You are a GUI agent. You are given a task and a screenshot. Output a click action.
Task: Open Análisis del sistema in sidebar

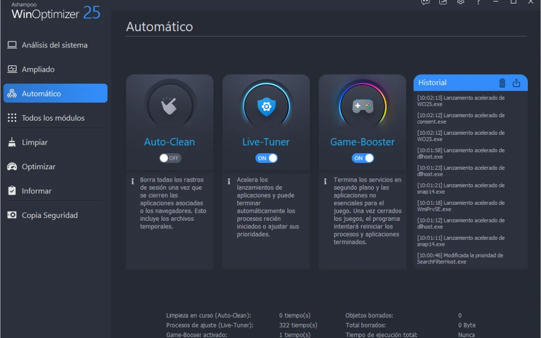pyautogui.click(x=55, y=45)
